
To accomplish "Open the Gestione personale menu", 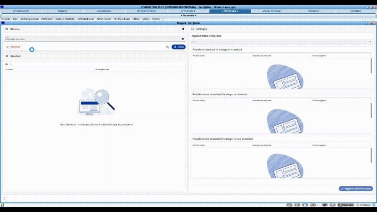I will tap(29, 19).
